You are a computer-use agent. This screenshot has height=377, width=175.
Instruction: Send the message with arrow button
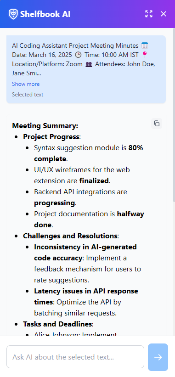[x=158, y=357]
